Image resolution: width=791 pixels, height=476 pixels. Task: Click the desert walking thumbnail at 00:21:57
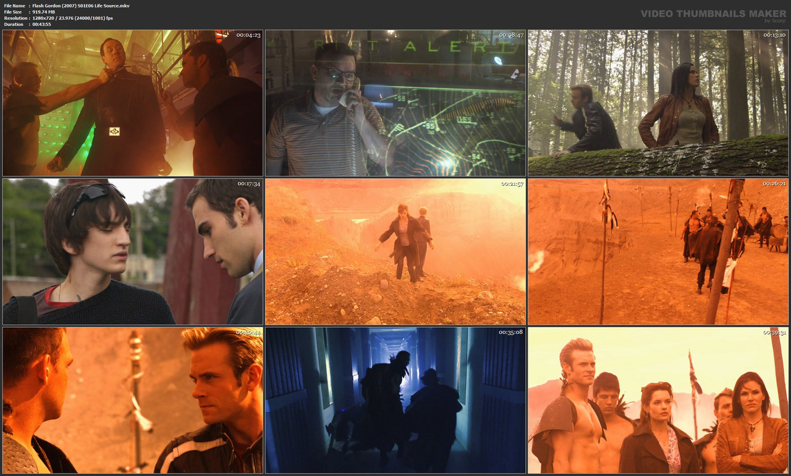(x=395, y=252)
